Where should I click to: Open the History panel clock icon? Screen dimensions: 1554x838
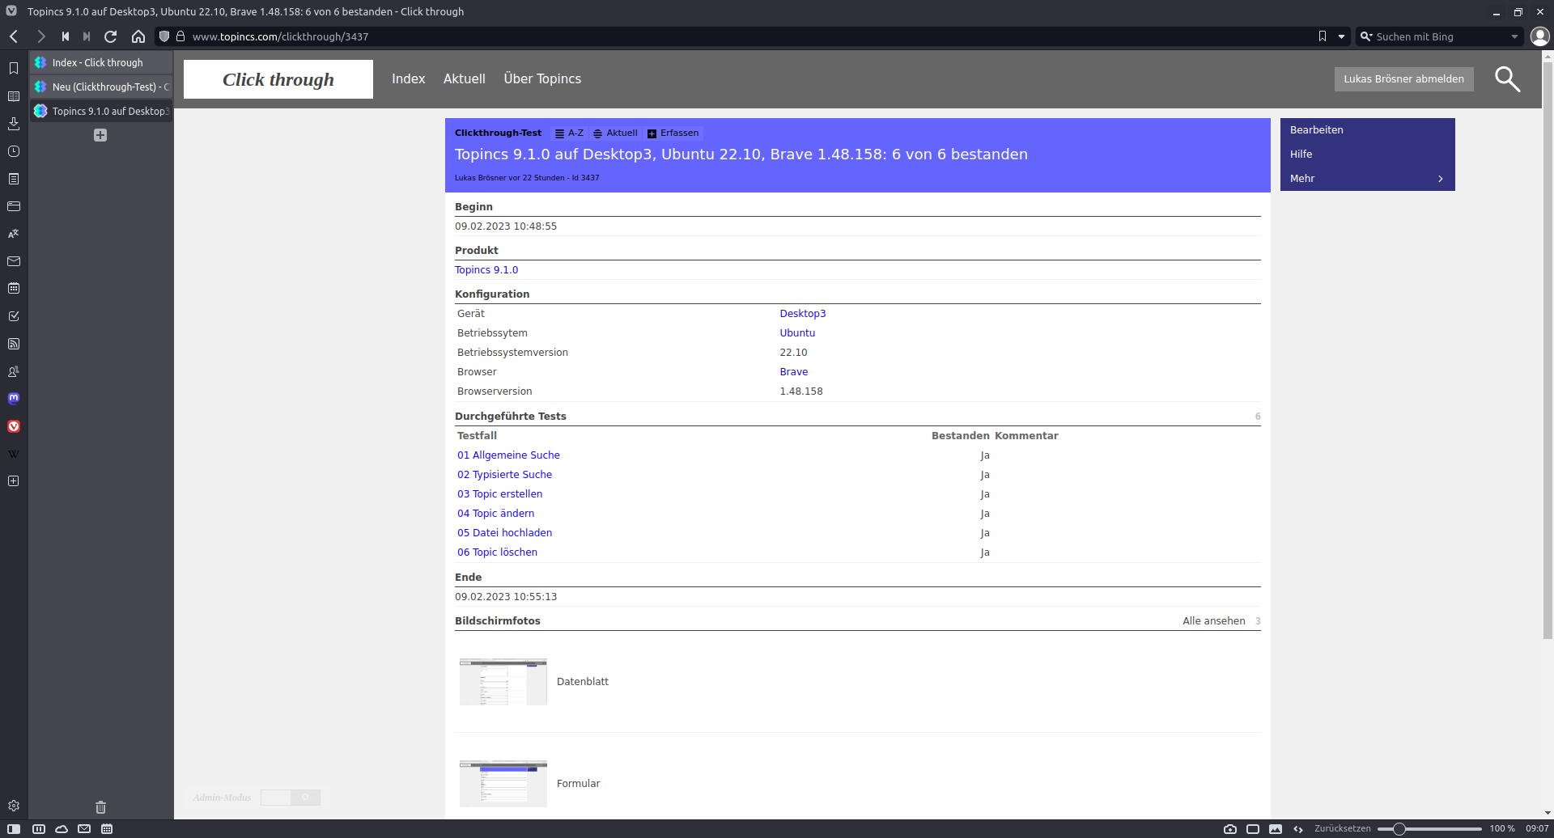tap(14, 151)
